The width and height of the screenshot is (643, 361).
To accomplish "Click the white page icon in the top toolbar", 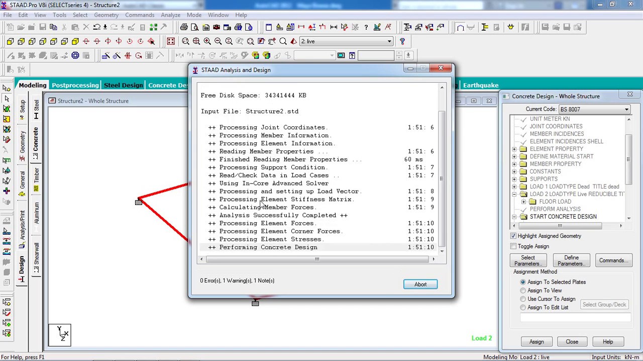I will tap(269, 27).
